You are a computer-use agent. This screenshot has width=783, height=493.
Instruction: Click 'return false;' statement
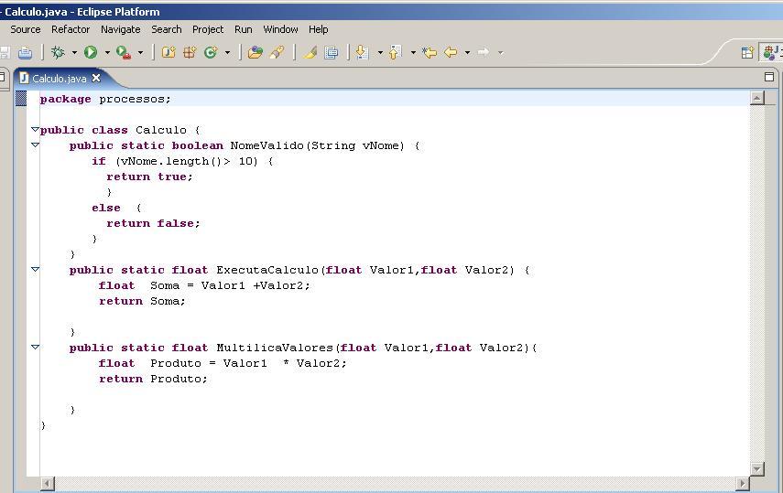(x=153, y=223)
